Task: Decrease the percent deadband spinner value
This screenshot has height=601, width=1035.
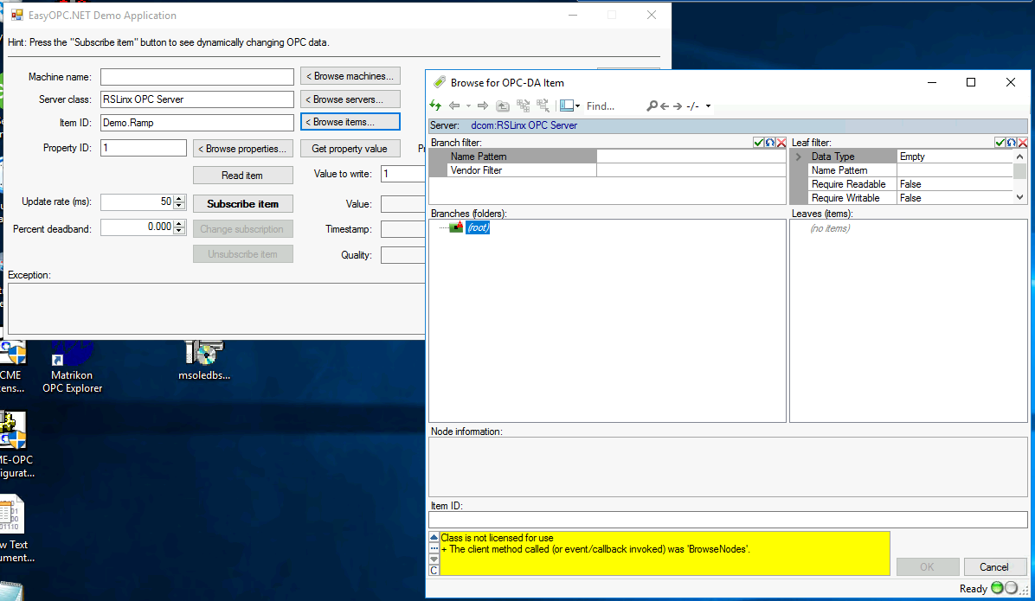Action: tap(180, 231)
